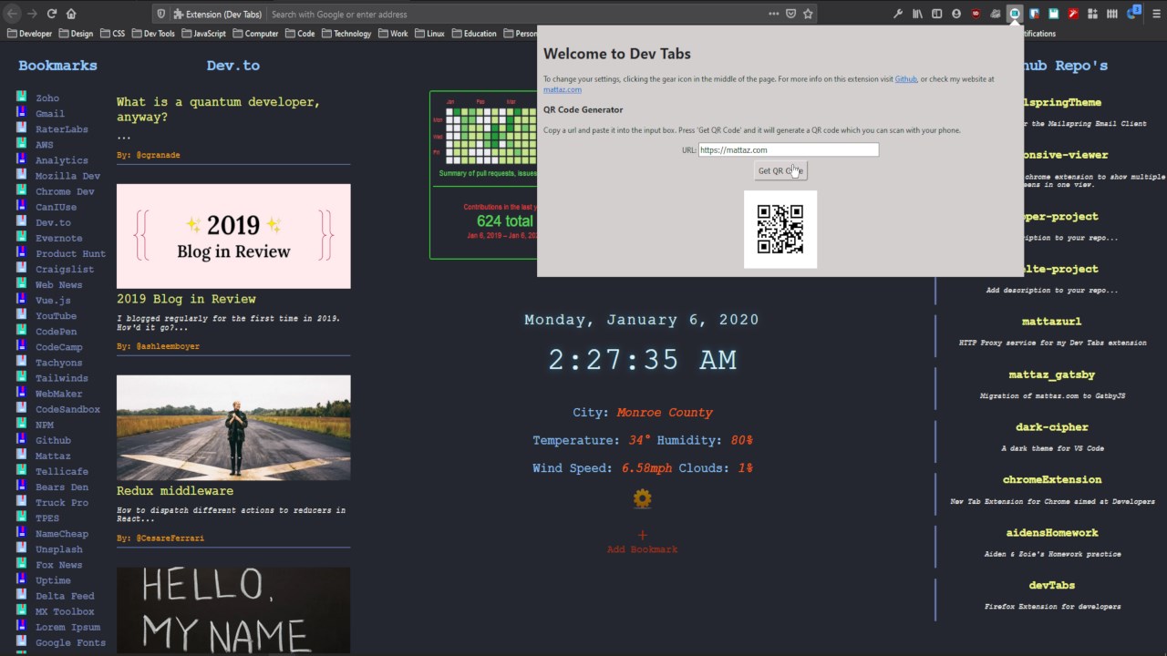Open settings gear icon below weather
1167x656 pixels.
pyautogui.click(x=643, y=498)
